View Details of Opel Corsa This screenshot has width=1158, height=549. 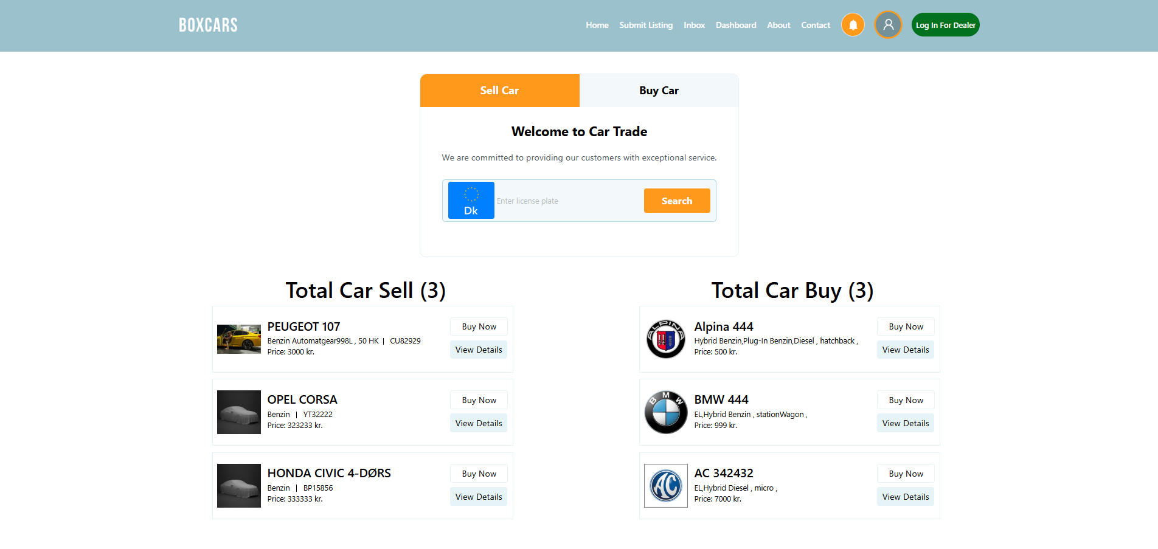pyautogui.click(x=479, y=423)
